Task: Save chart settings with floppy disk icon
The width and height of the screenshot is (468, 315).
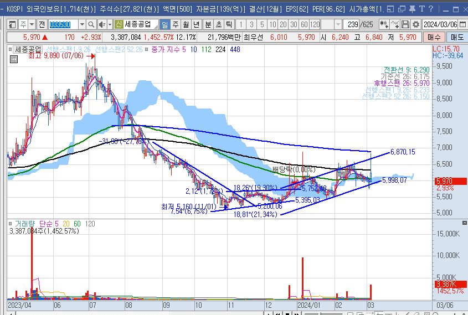Action: pos(405,24)
